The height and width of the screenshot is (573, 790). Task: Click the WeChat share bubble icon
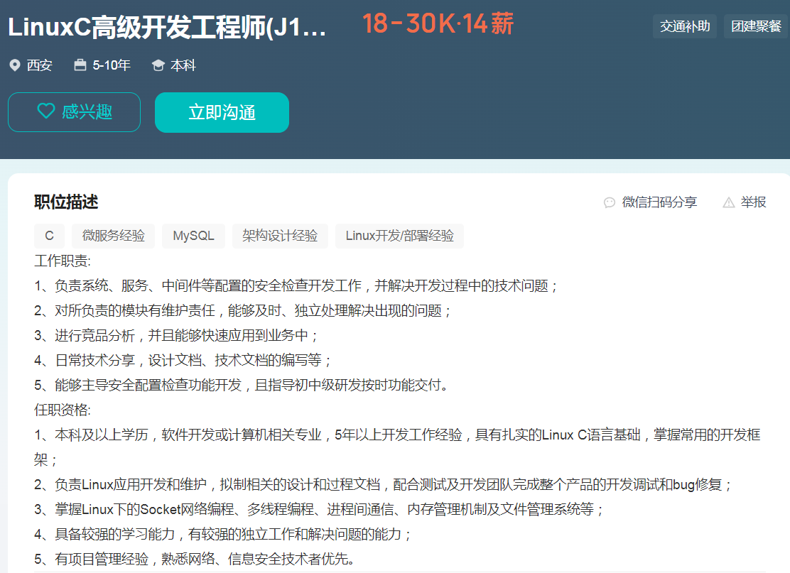[610, 202]
